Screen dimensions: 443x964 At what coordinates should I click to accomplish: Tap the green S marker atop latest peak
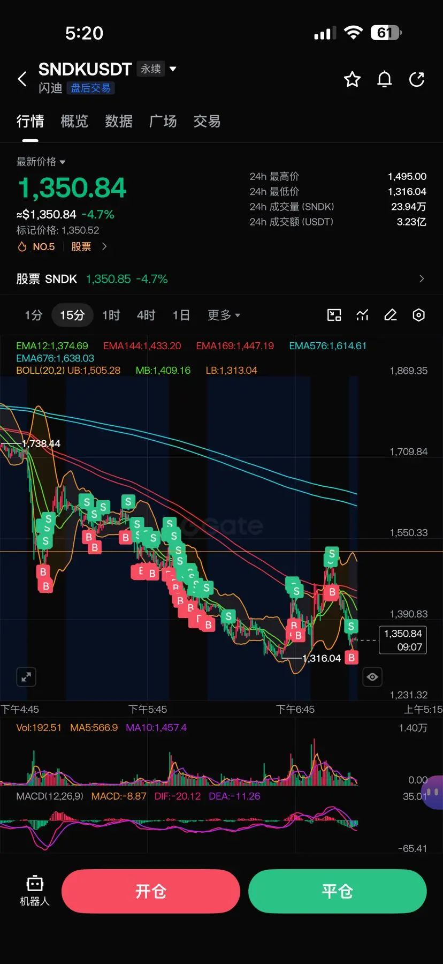[x=332, y=554]
